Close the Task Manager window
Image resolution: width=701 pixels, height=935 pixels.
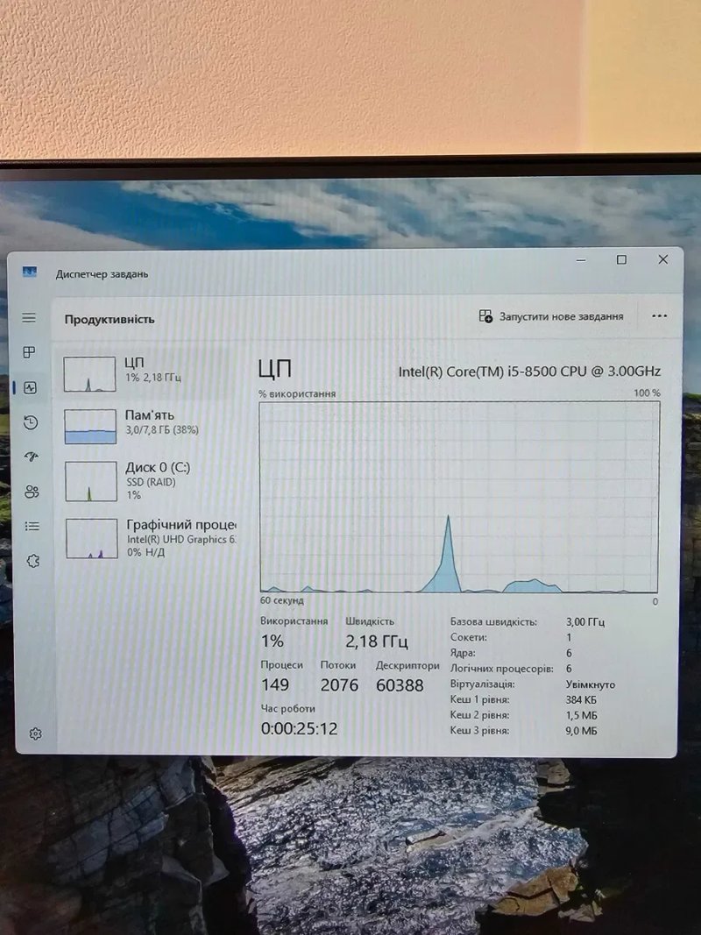point(662,259)
